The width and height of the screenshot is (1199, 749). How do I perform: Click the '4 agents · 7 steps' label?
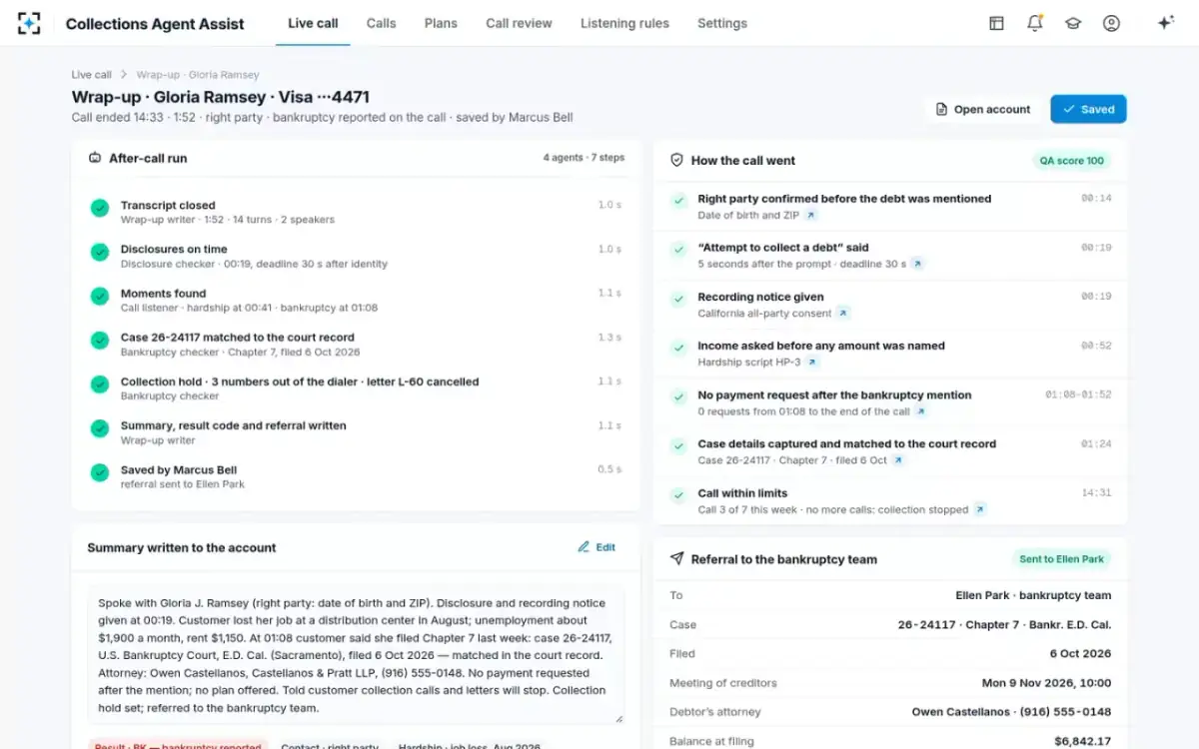point(584,158)
